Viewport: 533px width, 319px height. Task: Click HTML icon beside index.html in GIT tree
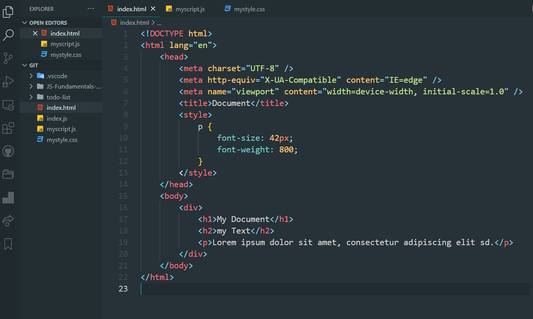40,107
